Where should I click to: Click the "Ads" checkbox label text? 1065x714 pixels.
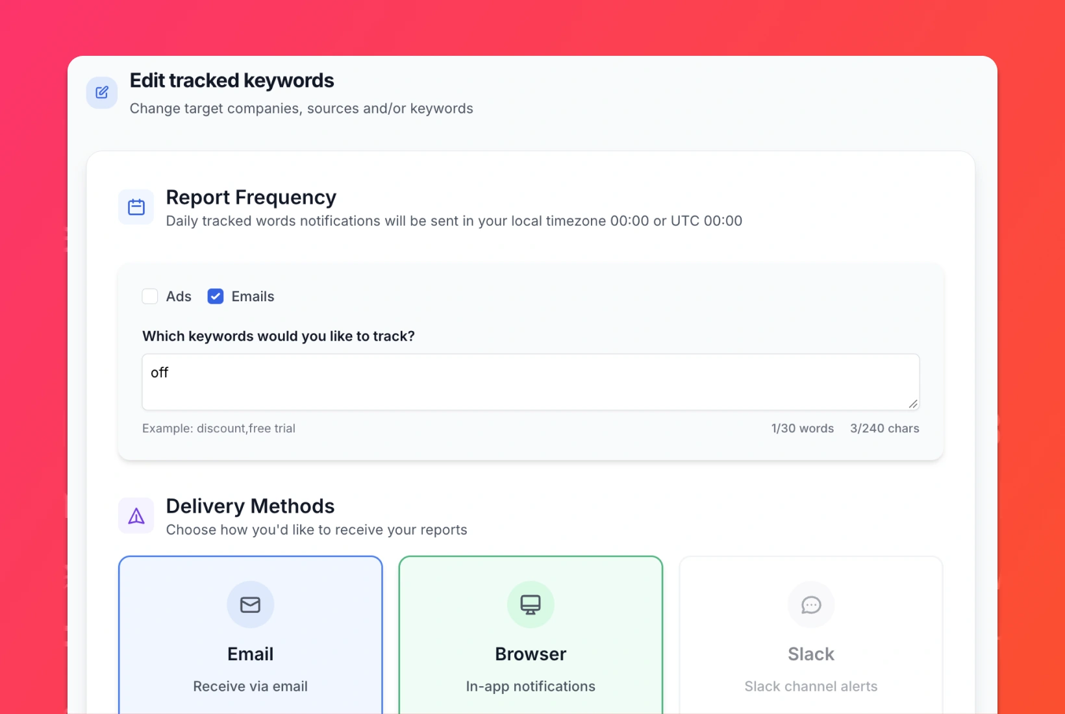click(x=179, y=297)
